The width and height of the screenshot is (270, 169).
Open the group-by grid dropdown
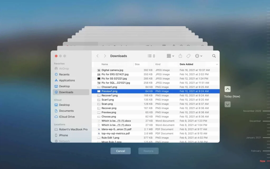[170, 56]
